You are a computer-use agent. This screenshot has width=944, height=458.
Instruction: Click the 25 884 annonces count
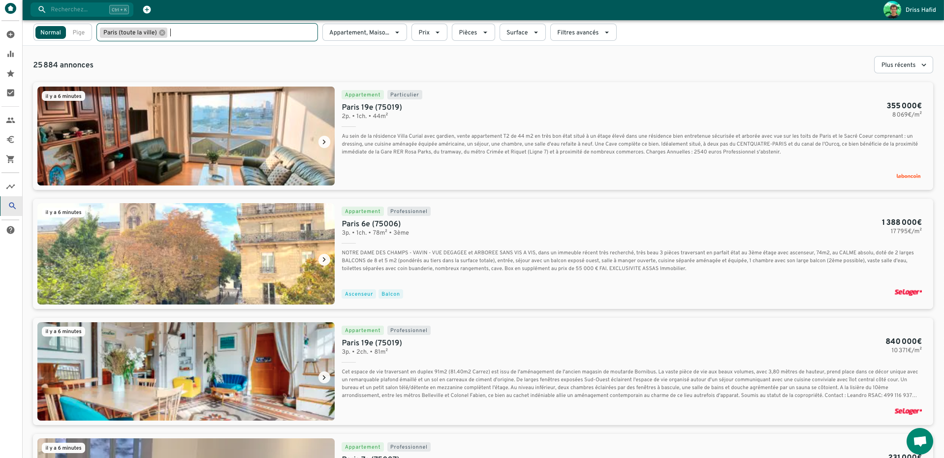(63, 65)
